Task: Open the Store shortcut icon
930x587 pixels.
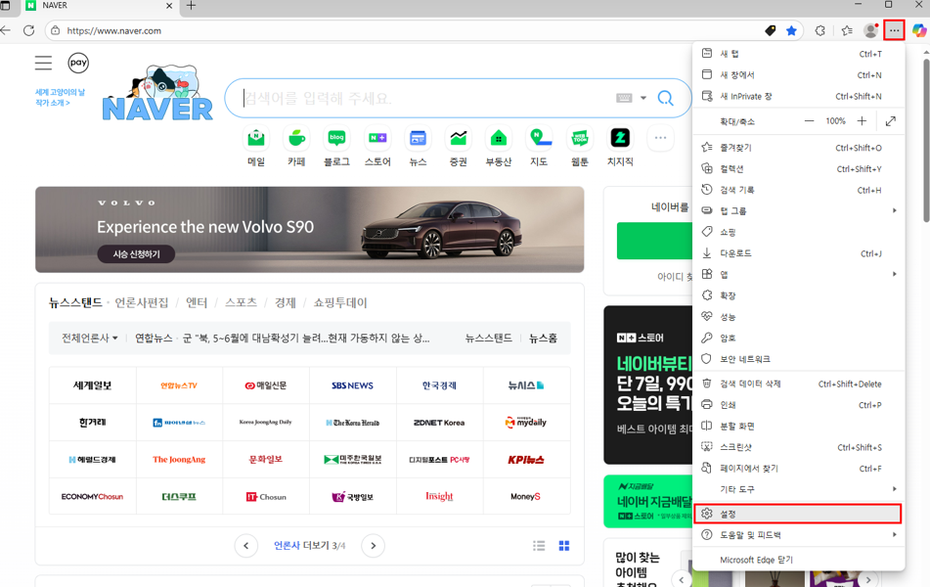Action: (x=377, y=138)
